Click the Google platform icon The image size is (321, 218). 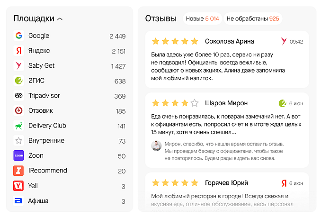[19, 36]
